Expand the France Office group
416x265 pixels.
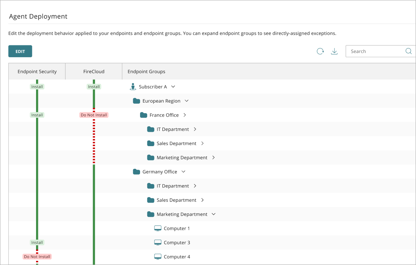pos(184,115)
